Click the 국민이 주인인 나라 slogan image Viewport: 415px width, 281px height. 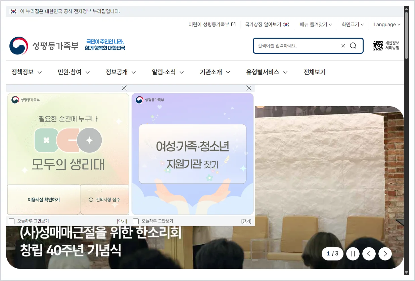(105, 45)
